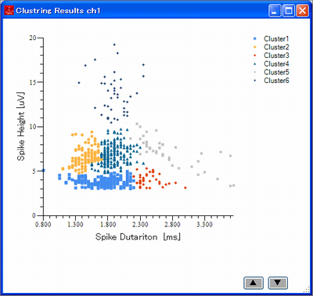313x296 pixels.
Task: Click the 2.300 tick label on the X axis
Action: pyautogui.click(x=140, y=224)
